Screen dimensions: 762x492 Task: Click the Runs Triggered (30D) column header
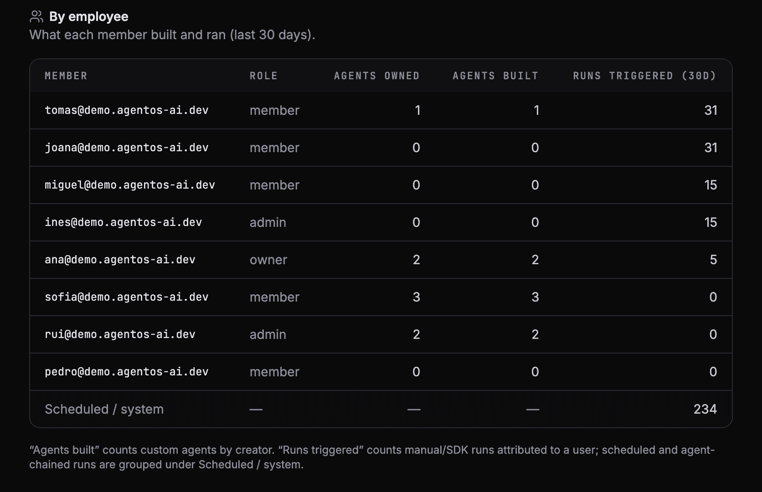pos(645,76)
